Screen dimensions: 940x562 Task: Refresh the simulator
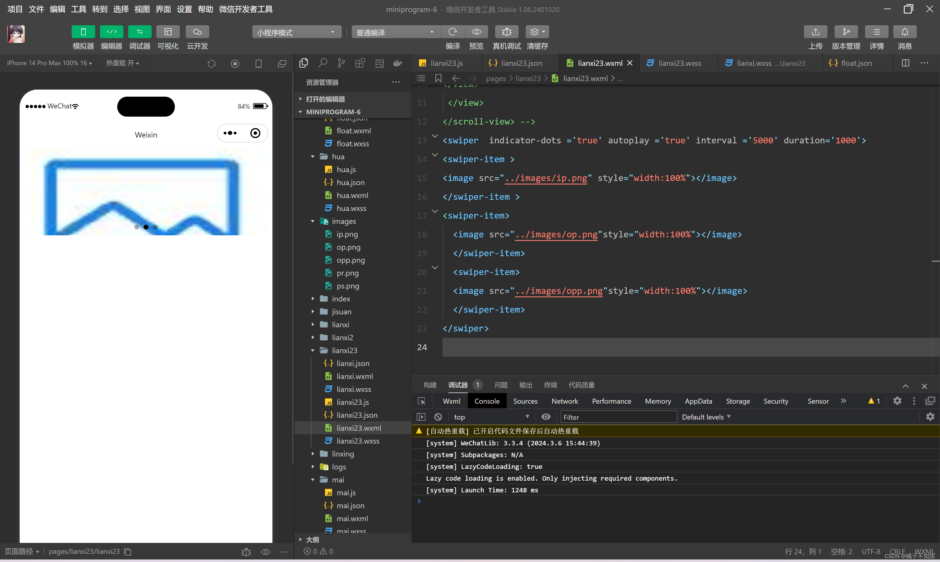212,64
